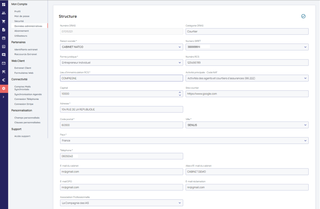Click the tools wrench icon
The height and width of the screenshot is (209, 320).
(x=4, y=72)
